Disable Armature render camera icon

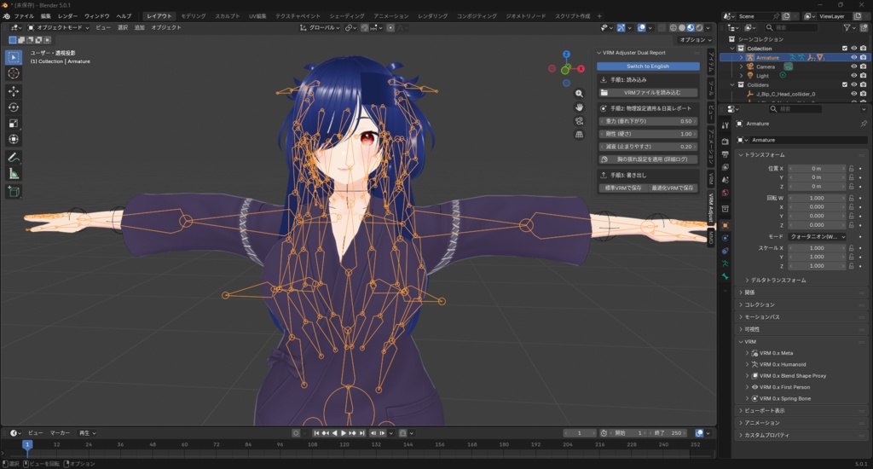point(863,57)
